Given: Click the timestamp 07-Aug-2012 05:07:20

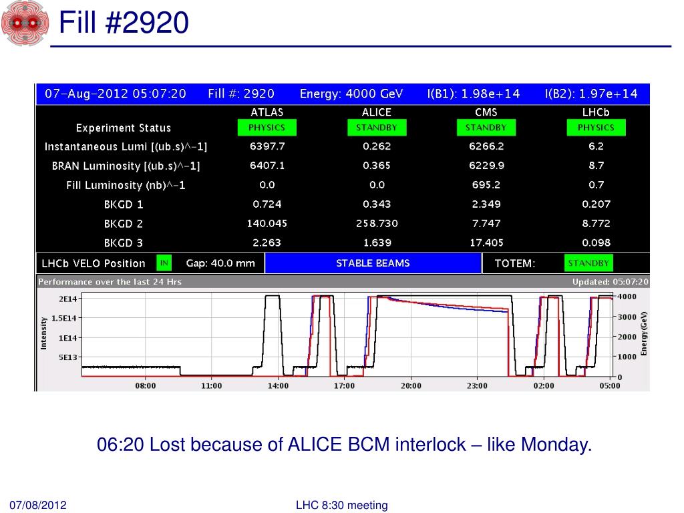Looking at the screenshot, I should 116,94.
